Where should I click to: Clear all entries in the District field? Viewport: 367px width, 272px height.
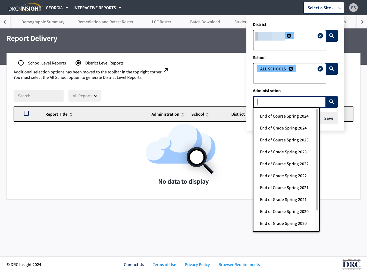click(320, 36)
